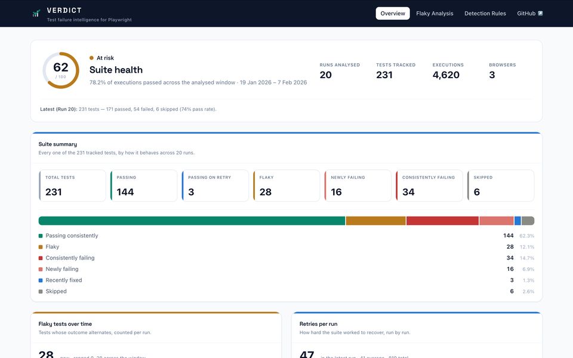Click the gray skipped bar segment
Screen dimensions: 573x358
click(528, 221)
